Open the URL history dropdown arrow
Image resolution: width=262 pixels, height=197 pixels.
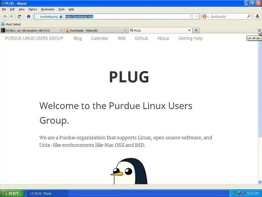(x=197, y=16)
